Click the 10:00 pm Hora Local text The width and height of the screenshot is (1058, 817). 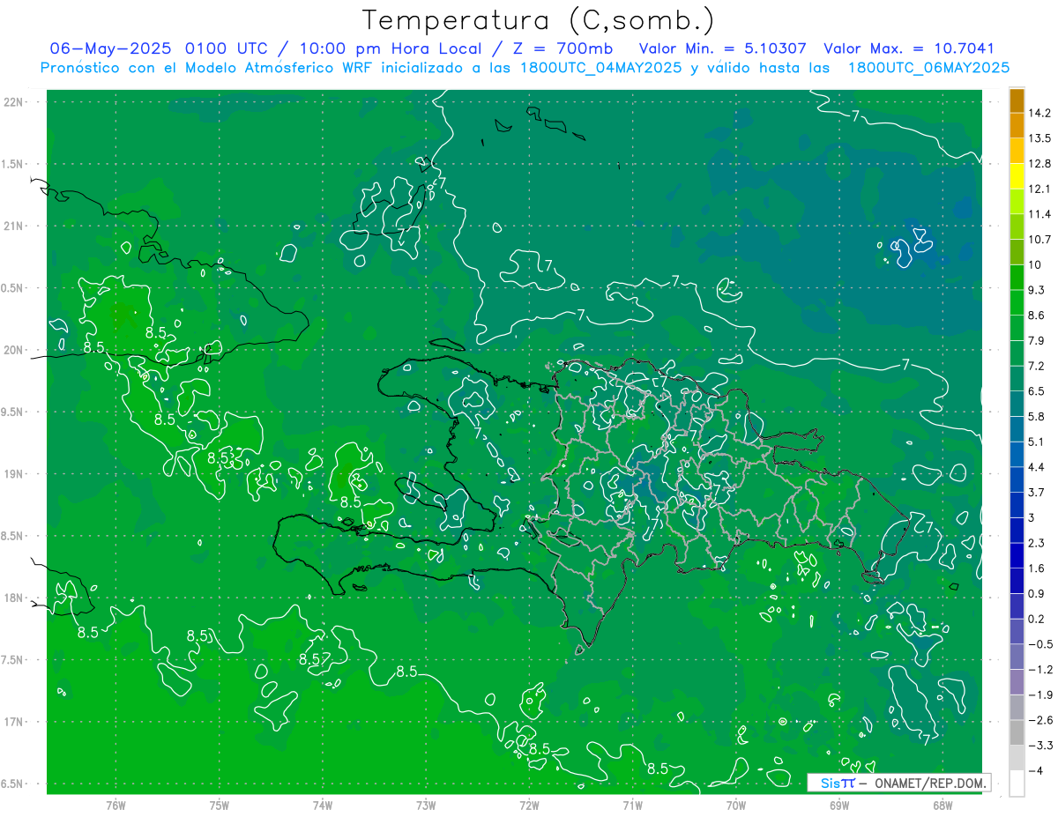pos(391,49)
